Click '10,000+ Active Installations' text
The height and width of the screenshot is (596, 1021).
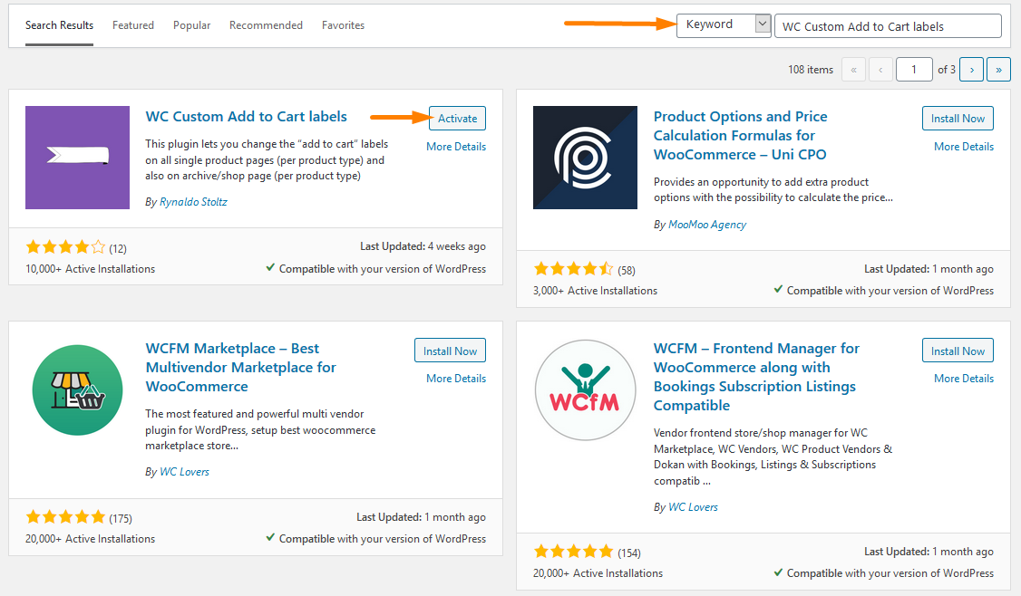[x=91, y=269]
